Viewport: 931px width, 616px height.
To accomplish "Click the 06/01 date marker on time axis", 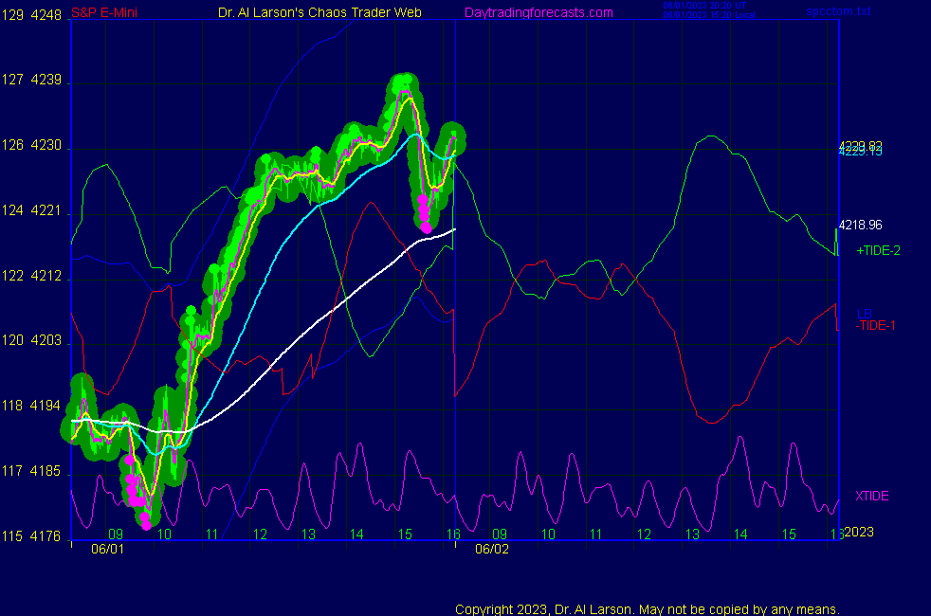I will (x=107, y=549).
